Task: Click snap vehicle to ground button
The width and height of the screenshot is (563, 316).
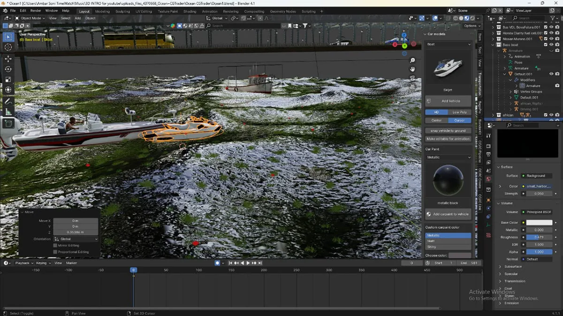Action: pos(448,130)
